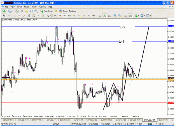The image size is (175, 126).
Task: Toggle chart Auto Scroll
Action: (125, 16)
